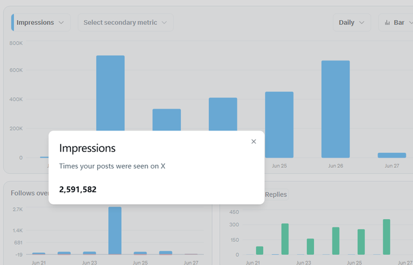
Task: Click the 800K axis label
Action: (16, 43)
